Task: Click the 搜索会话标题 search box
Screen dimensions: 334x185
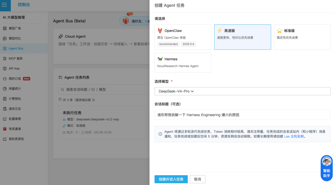Action: (104, 90)
